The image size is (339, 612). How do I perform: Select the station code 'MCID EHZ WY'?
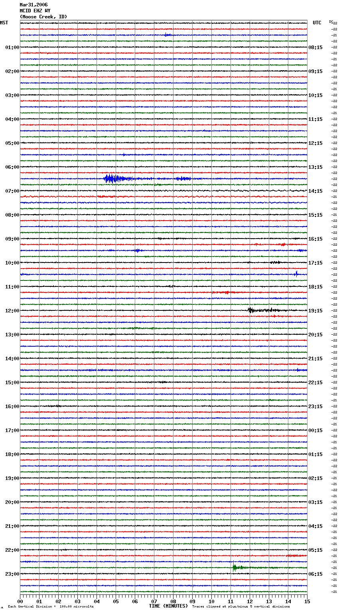tap(35, 11)
